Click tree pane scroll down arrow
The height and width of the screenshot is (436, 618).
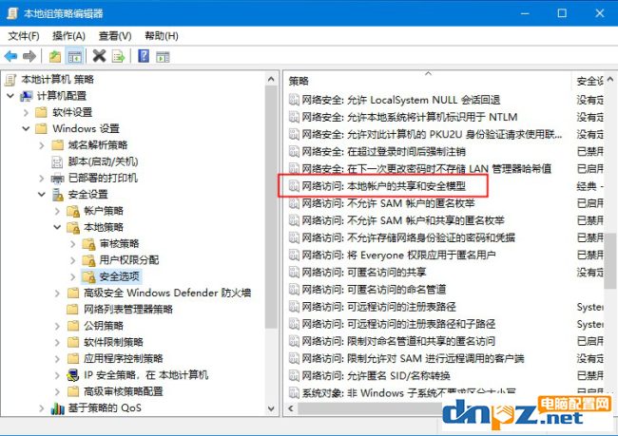271,408
